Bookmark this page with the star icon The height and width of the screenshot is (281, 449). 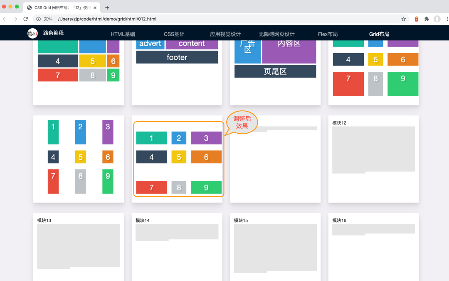pyautogui.click(x=403, y=19)
